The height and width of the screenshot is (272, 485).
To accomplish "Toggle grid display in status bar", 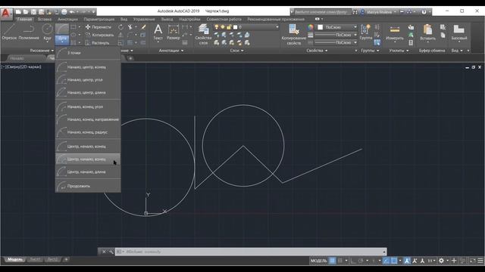I will (x=332, y=261).
